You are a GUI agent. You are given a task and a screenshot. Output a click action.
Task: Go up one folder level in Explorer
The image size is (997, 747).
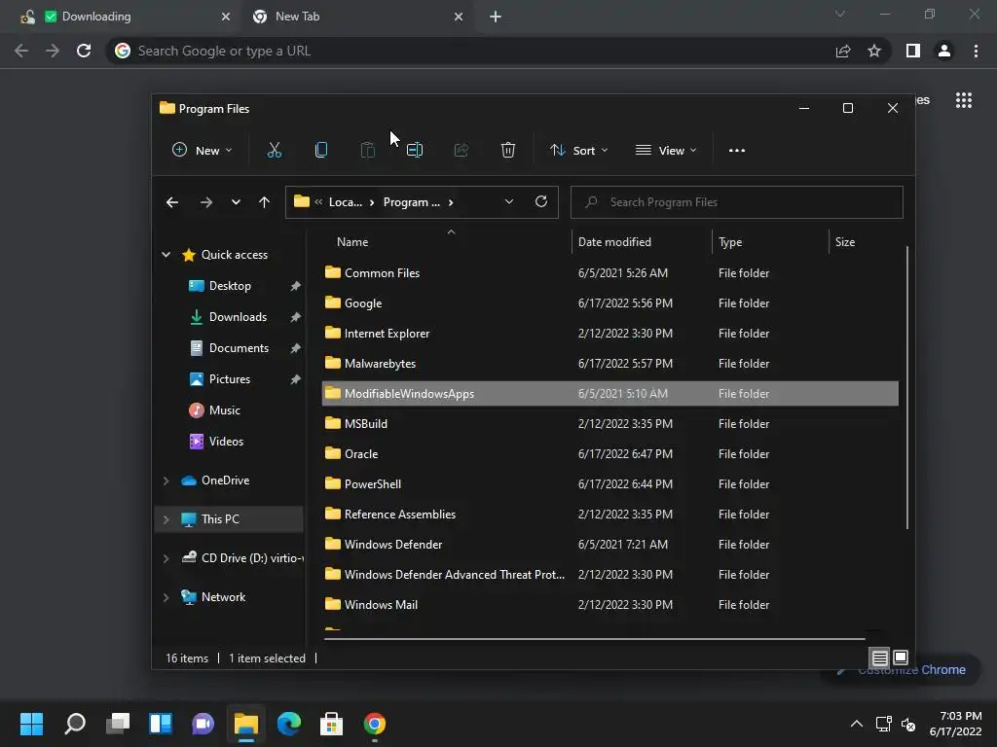pyautogui.click(x=264, y=202)
